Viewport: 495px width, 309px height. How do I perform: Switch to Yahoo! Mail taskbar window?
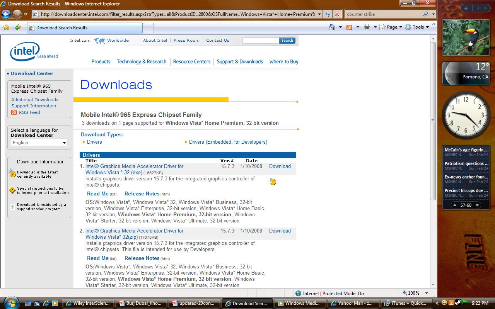point(353,303)
